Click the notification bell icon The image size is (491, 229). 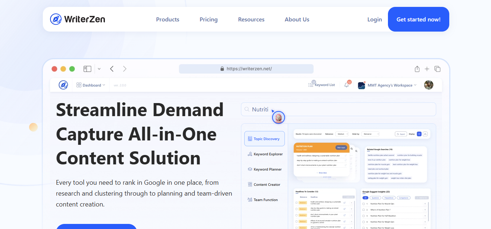tap(347, 85)
